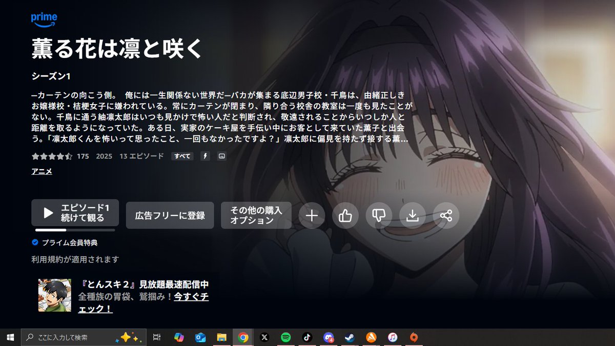The image size is (615, 346).
Task: Open Spotify from the taskbar
Action: coord(285,337)
